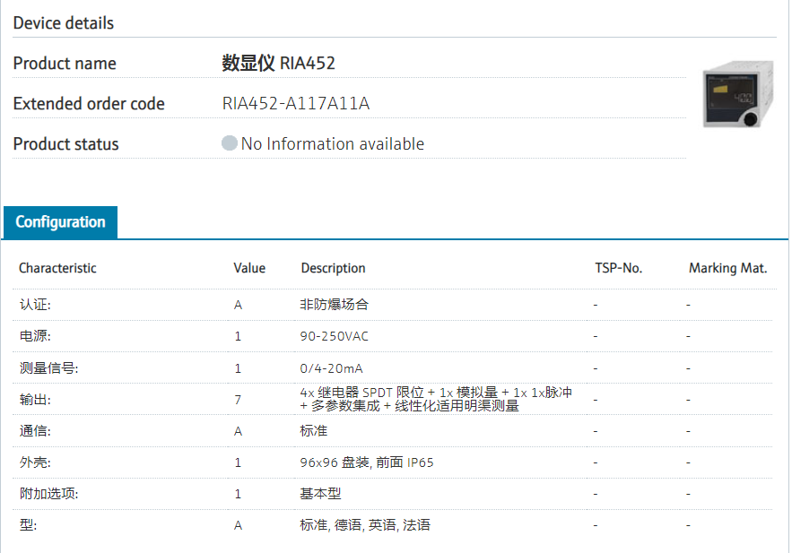Image resolution: width=792 pixels, height=553 pixels.
Task: Select the 输出 row label
Action: click(x=36, y=400)
